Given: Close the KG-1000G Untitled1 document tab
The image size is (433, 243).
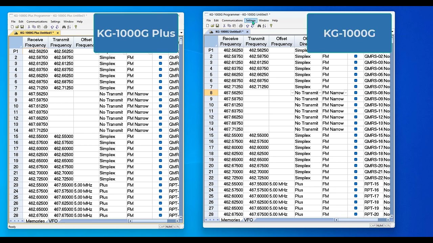Looking at the screenshot, I should (x=247, y=32).
